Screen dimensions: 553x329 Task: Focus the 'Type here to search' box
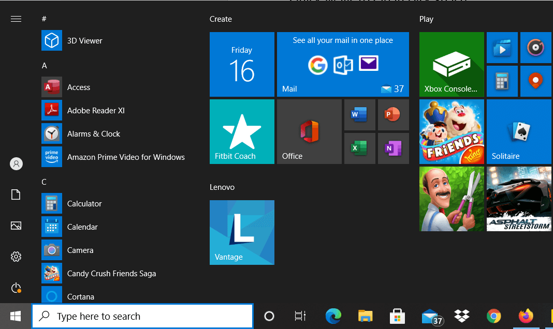point(142,316)
